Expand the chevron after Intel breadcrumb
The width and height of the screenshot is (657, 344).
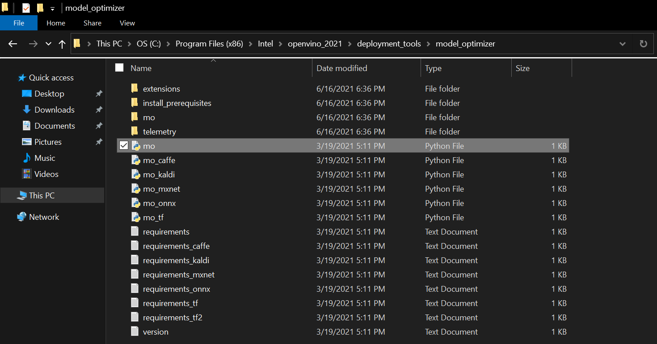click(x=280, y=44)
